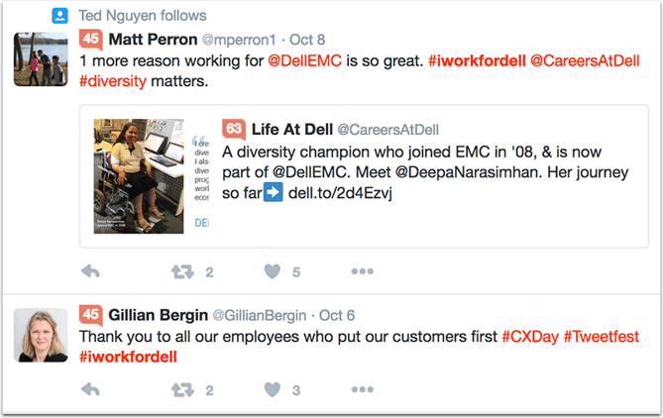Open Gillian Bergin's profile photo
The width and height of the screenshot is (663, 418).
coord(41,334)
